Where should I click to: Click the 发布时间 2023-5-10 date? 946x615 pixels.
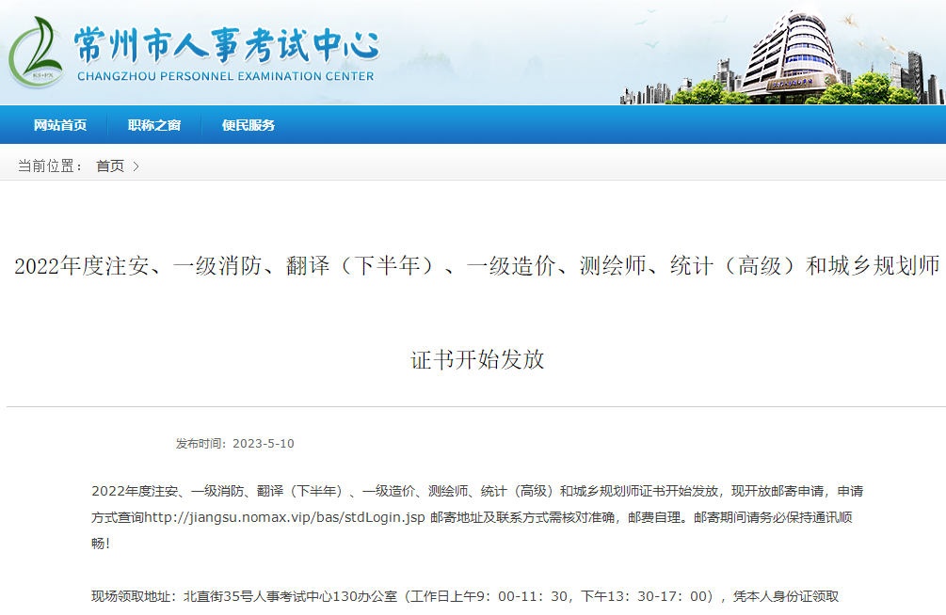coord(234,444)
